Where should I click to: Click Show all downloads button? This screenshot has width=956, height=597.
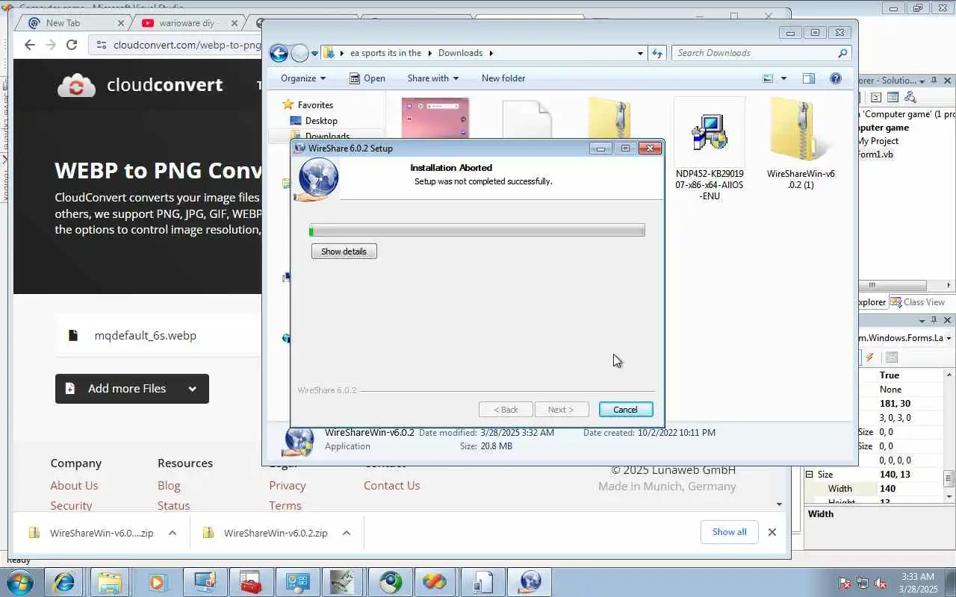coord(729,532)
